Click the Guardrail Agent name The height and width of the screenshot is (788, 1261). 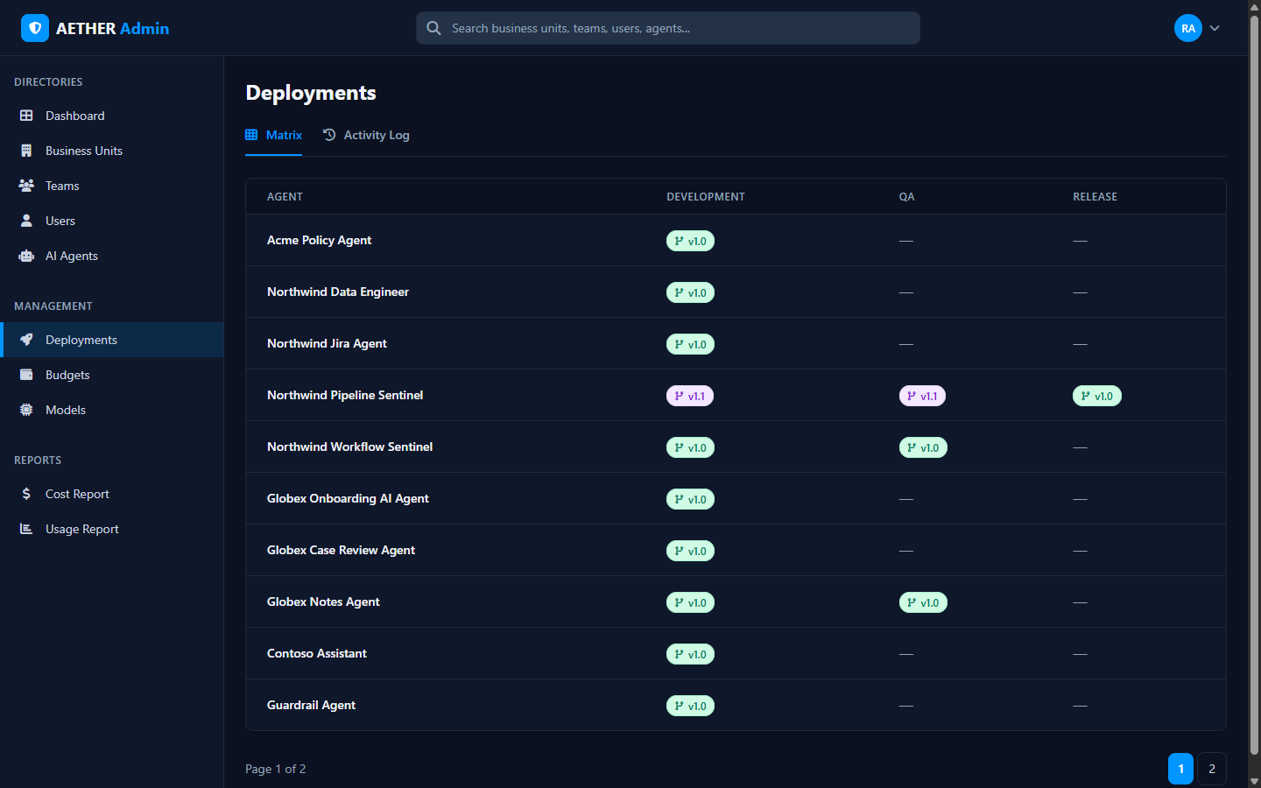click(311, 705)
